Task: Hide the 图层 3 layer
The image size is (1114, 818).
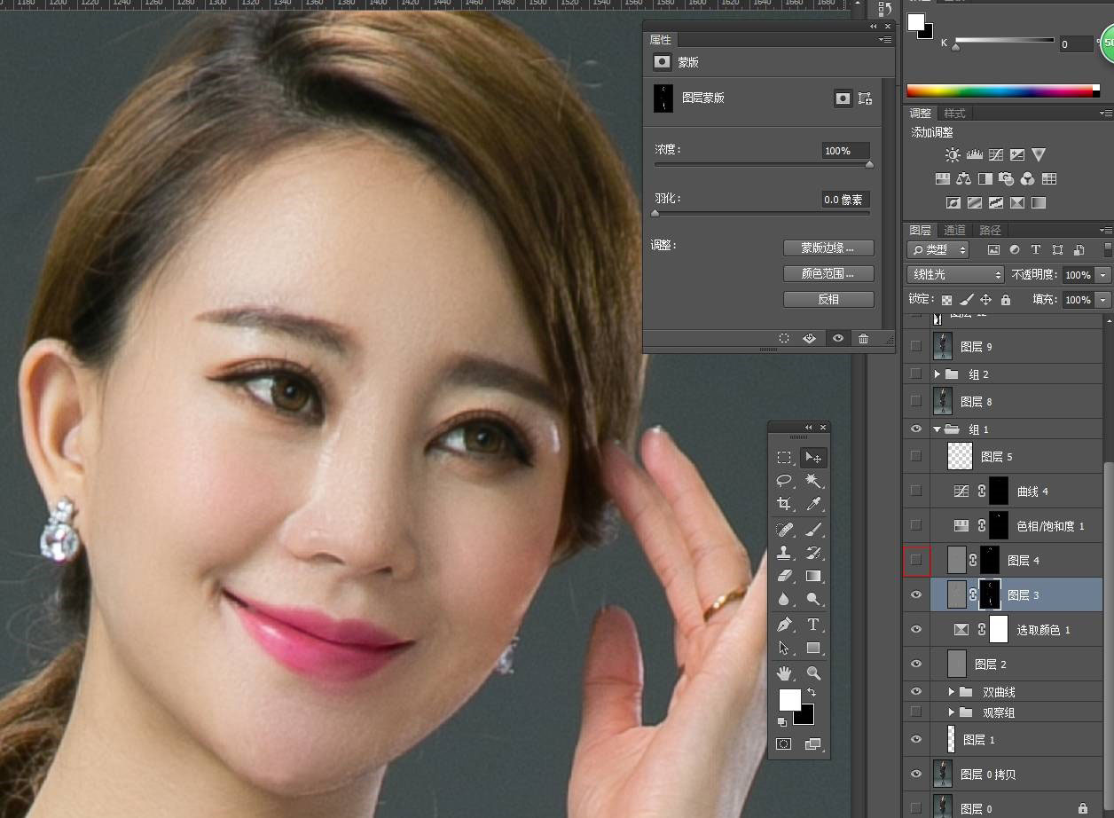Action: click(916, 595)
